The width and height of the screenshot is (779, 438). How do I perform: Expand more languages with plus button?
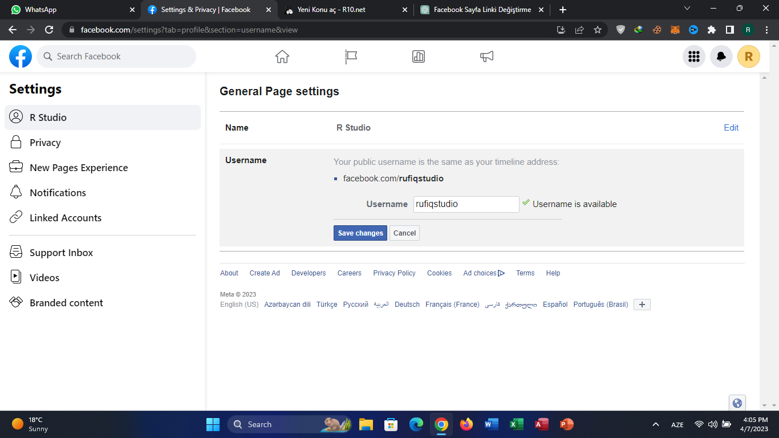click(642, 305)
